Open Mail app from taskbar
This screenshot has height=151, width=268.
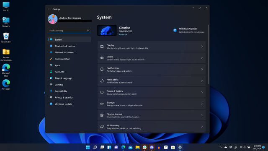130,147
